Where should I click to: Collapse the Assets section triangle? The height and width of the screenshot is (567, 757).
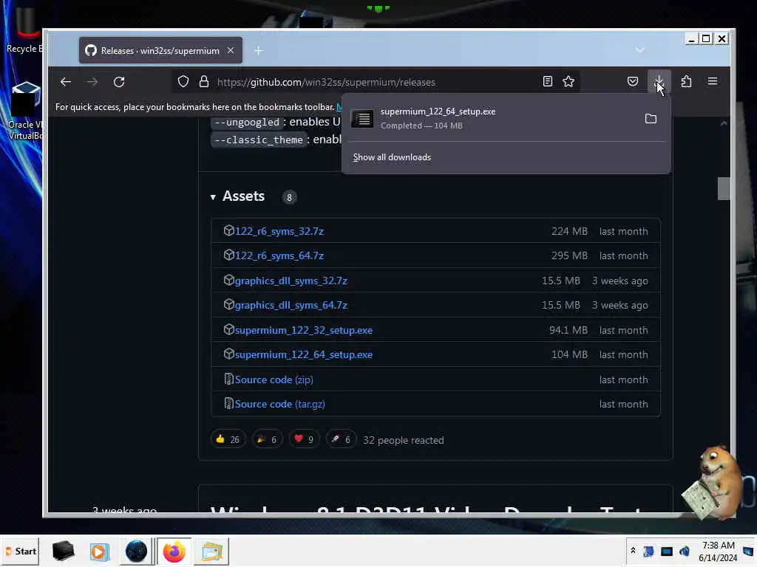click(213, 197)
